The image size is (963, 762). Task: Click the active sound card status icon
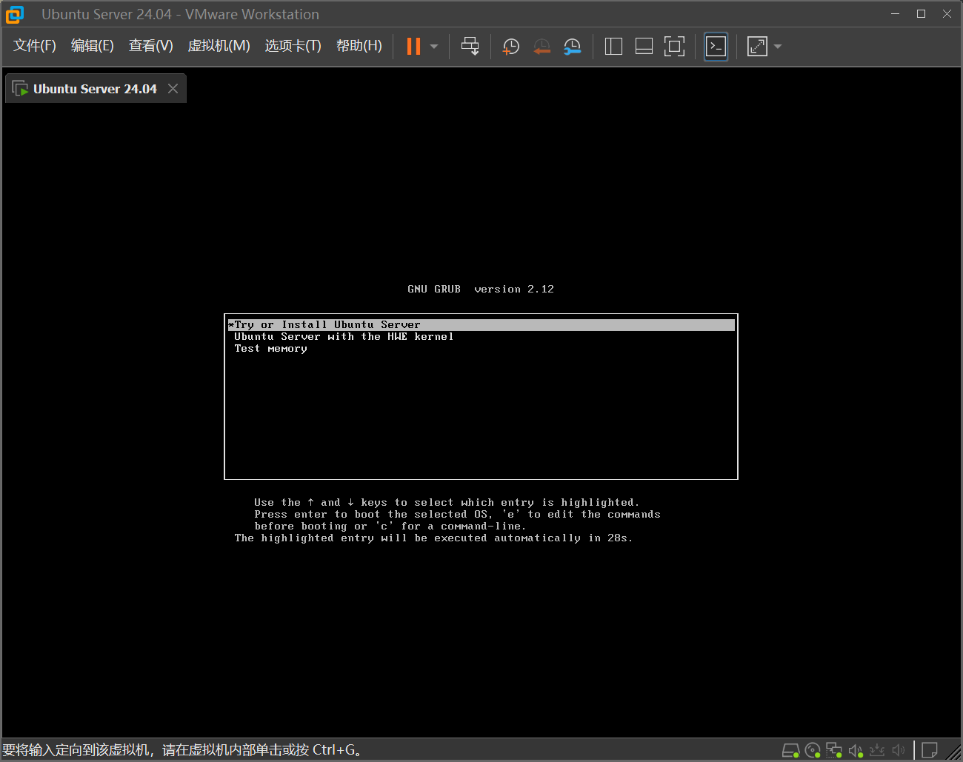[856, 751]
